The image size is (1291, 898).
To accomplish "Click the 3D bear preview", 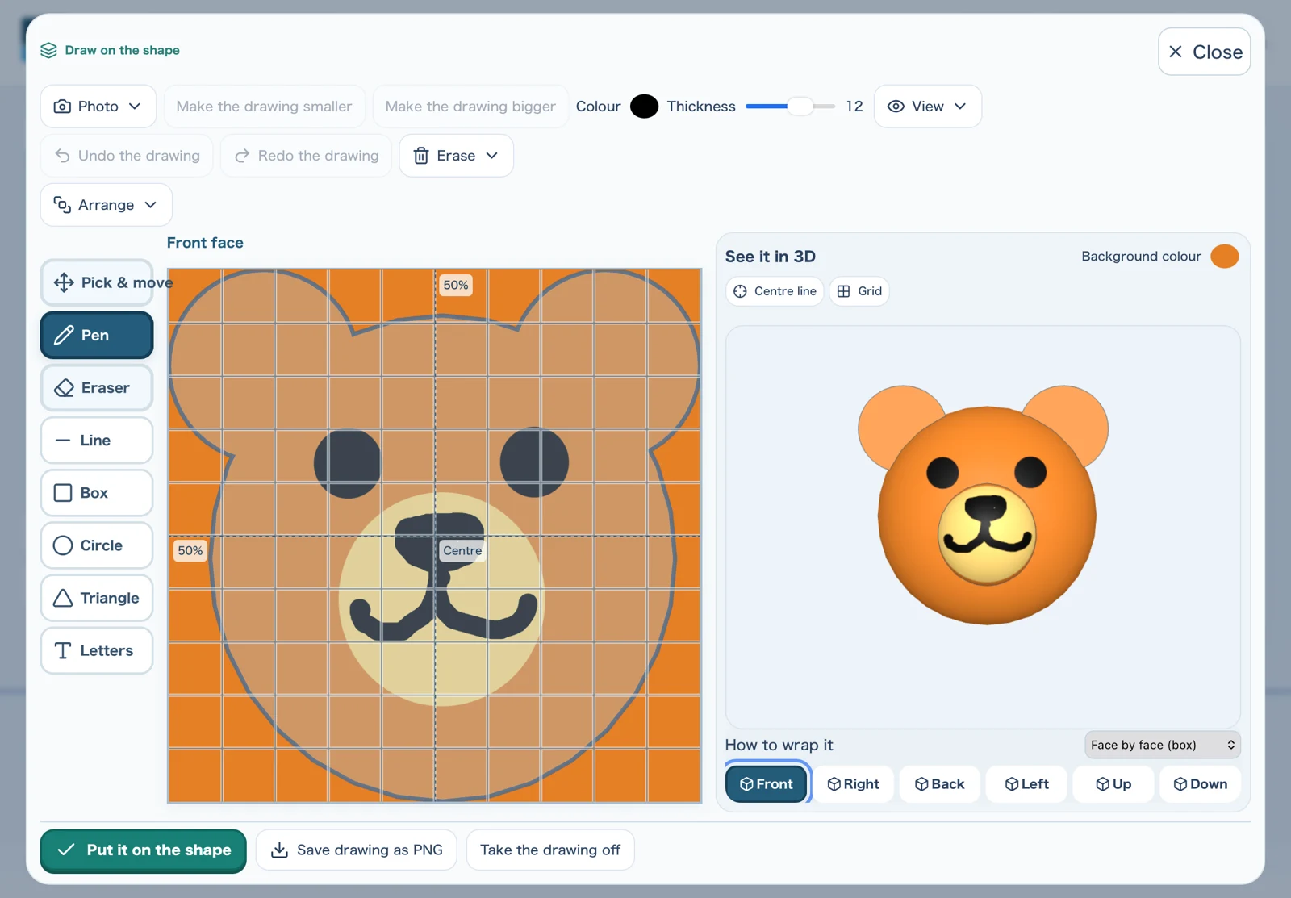I will point(983,504).
